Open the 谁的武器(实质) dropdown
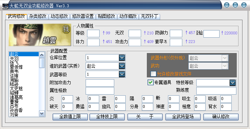Viewport: 250px width, 129px height. (x=122, y=66)
